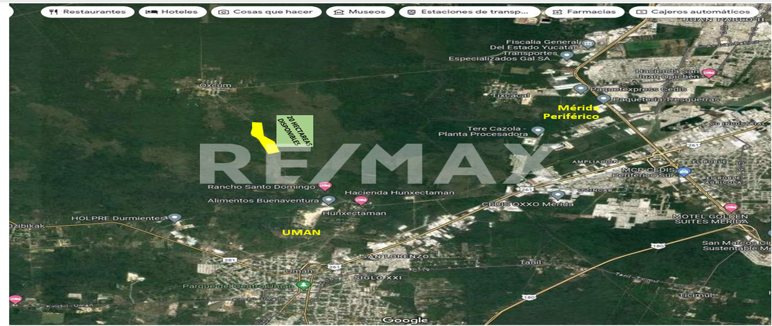Click the Tere Cazola Planta Procesadora pin
The width and height of the screenshot is (772, 326).
[x=537, y=131]
